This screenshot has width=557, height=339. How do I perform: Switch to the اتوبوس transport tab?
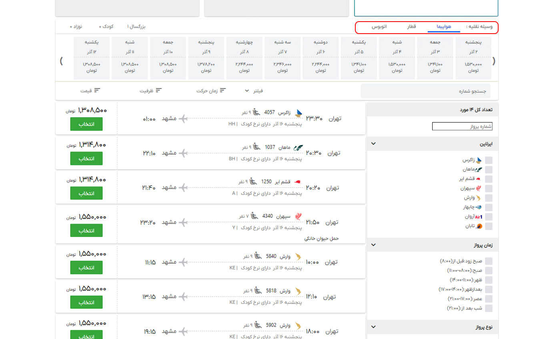pyautogui.click(x=379, y=27)
